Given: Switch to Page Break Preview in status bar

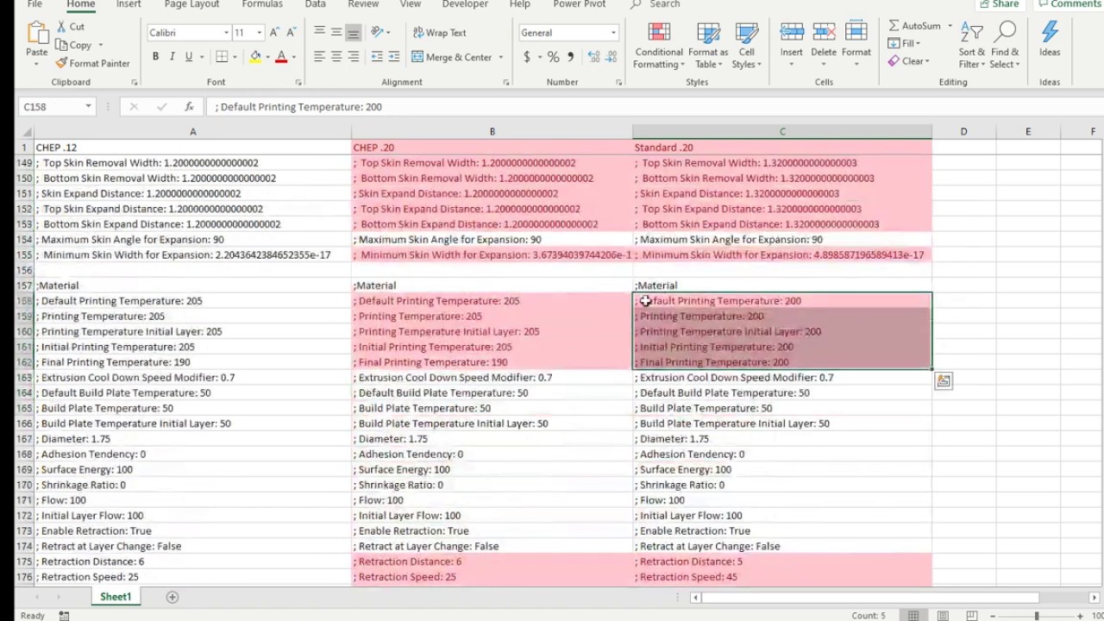Looking at the screenshot, I should pos(973,616).
